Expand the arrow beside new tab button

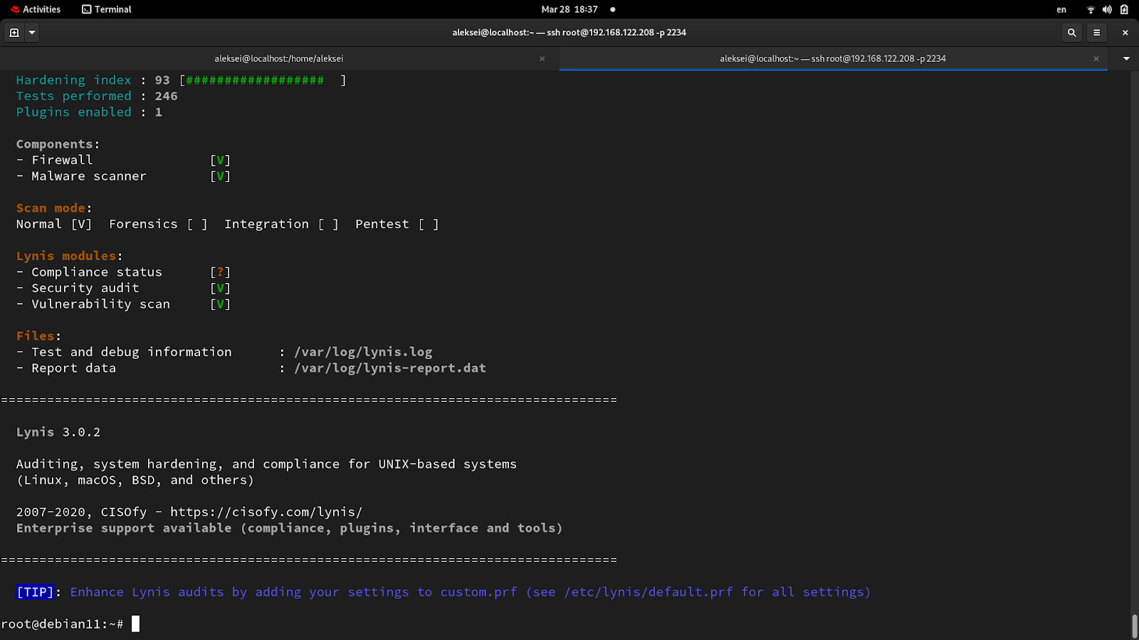coord(32,33)
